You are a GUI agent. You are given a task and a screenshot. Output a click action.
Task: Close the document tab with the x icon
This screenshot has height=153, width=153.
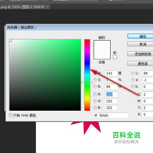(x=48, y=7)
